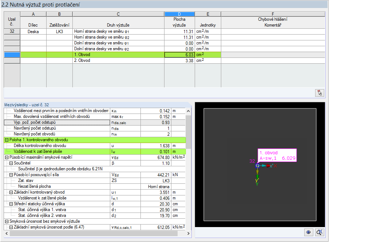Select column header A
The height and width of the screenshot is (242, 373).
(x=33, y=14)
